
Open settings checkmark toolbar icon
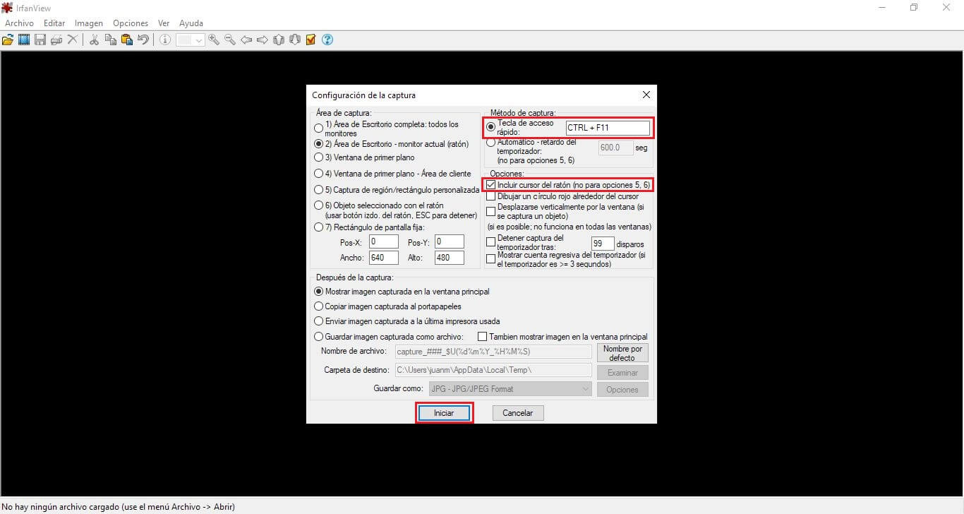click(x=311, y=40)
